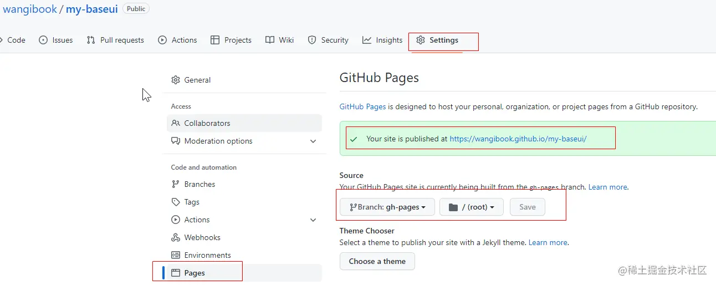
Task: Click the Projects table icon
Action: tap(215, 40)
